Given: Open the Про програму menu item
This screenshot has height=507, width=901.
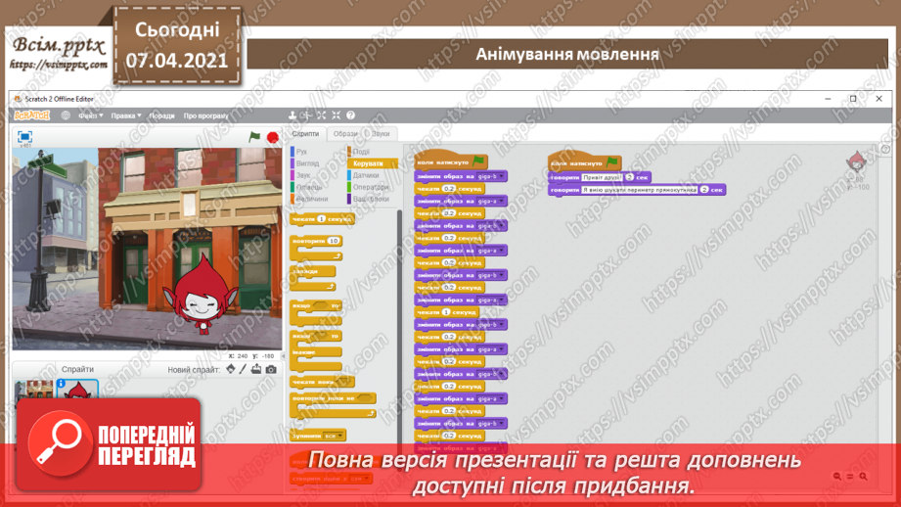Looking at the screenshot, I should pyautogui.click(x=205, y=115).
